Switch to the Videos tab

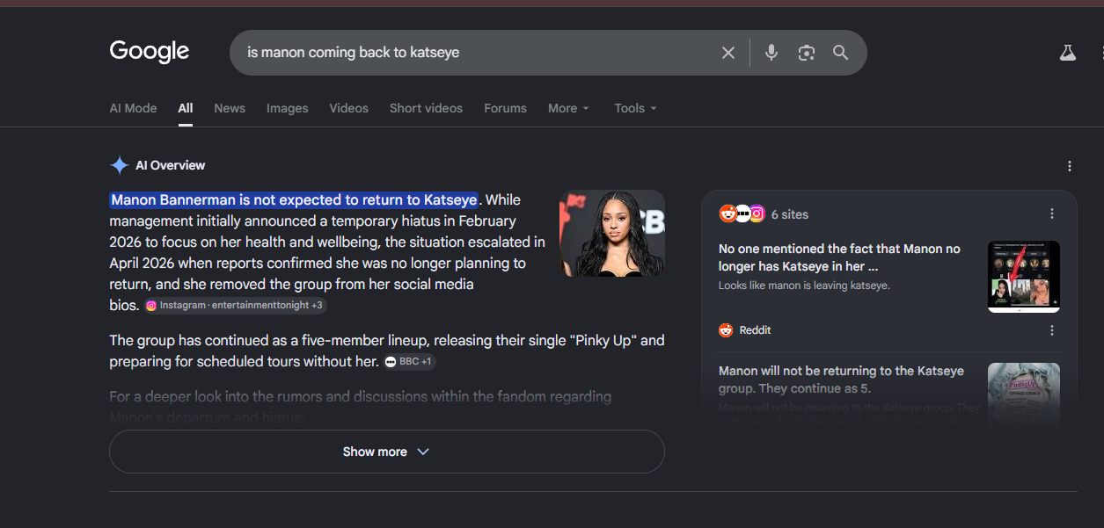coord(349,108)
